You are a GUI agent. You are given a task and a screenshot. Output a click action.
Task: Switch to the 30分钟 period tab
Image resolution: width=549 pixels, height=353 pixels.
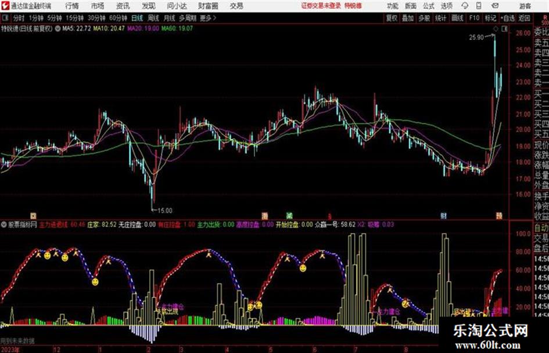[x=96, y=18]
